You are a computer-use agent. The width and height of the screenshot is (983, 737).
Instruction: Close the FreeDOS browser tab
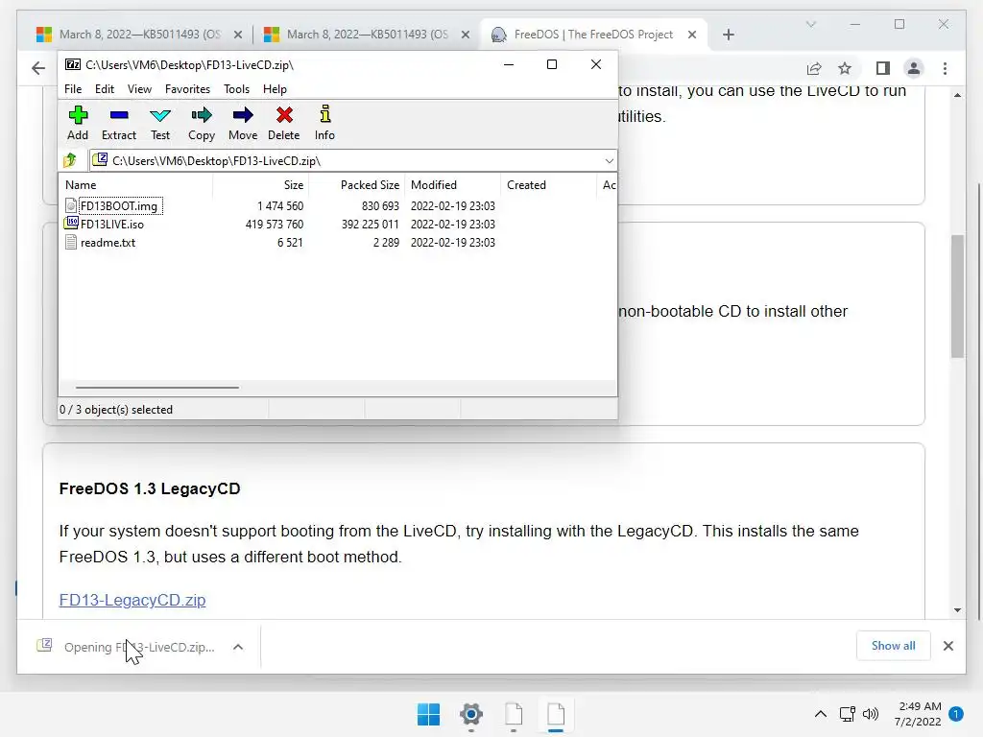click(692, 35)
